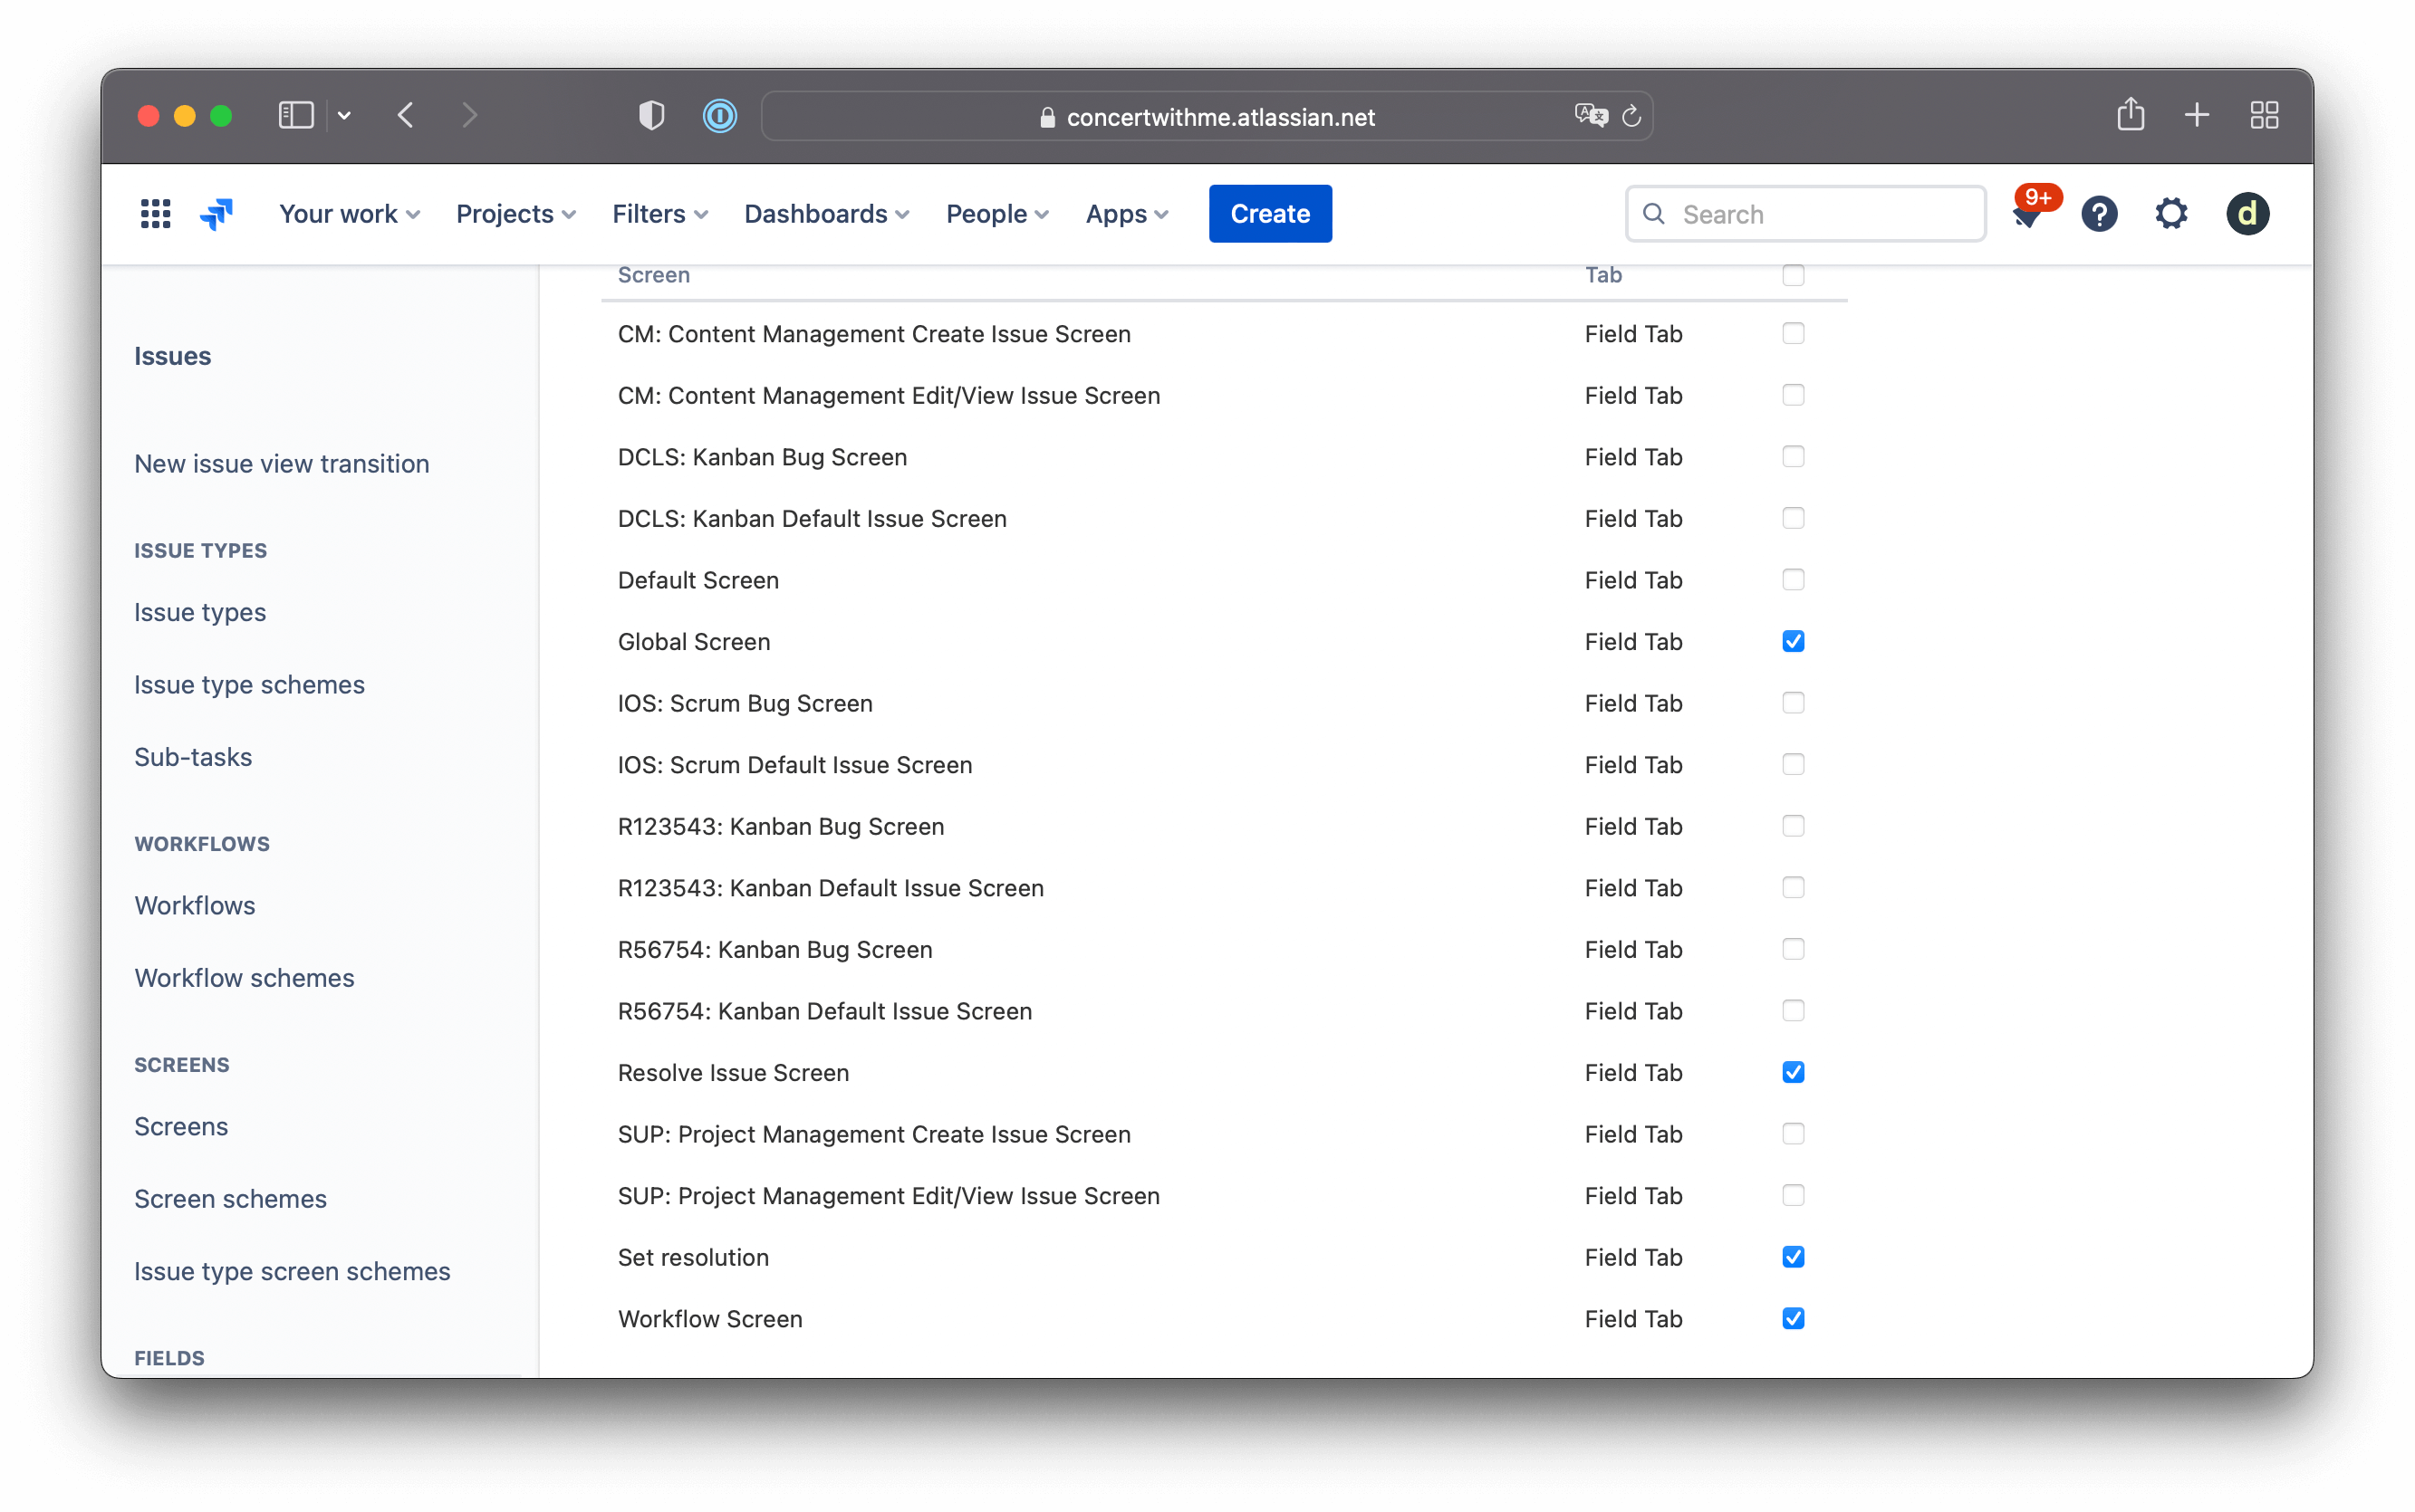Open the Dashboards menu

coord(825,213)
